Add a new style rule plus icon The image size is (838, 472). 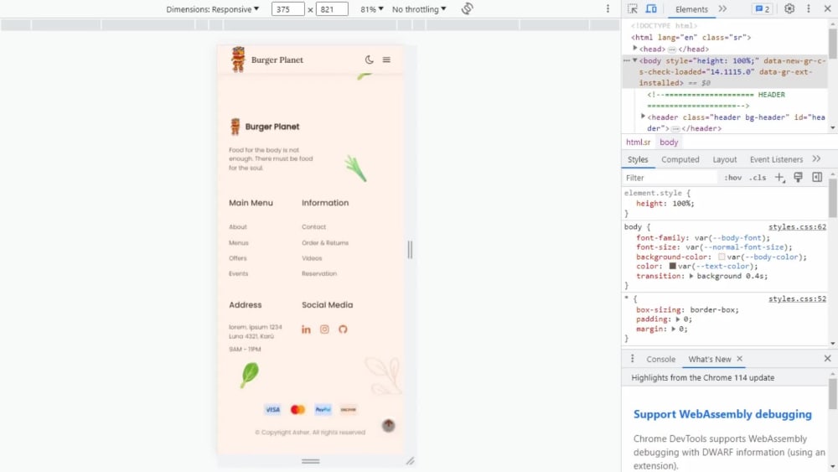(x=779, y=178)
